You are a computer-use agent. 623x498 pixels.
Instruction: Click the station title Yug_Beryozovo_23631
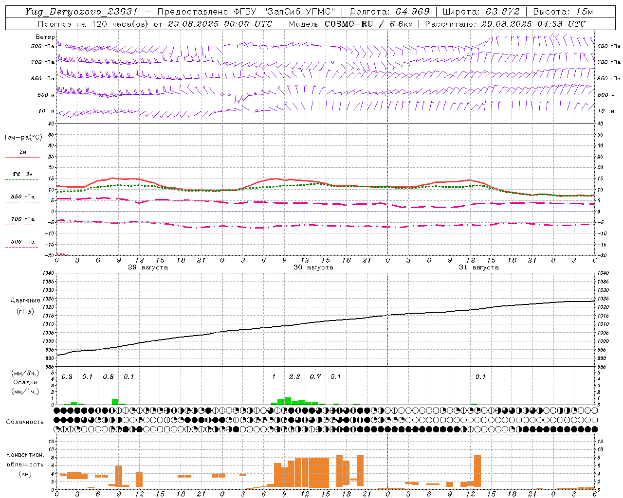81,12
